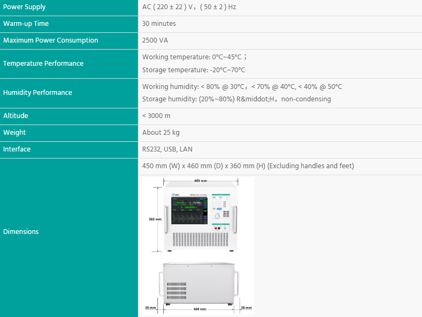The image size is (422, 317).
Task: Select the Altitude row label
Action: (x=16, y=116)
